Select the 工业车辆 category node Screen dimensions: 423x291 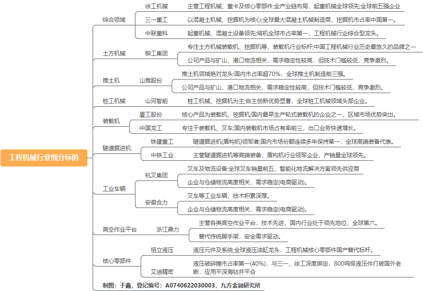coord(114,189)
